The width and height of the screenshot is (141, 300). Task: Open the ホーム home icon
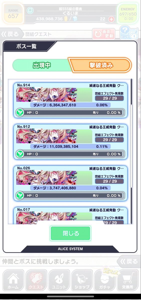tap(13, 280)
